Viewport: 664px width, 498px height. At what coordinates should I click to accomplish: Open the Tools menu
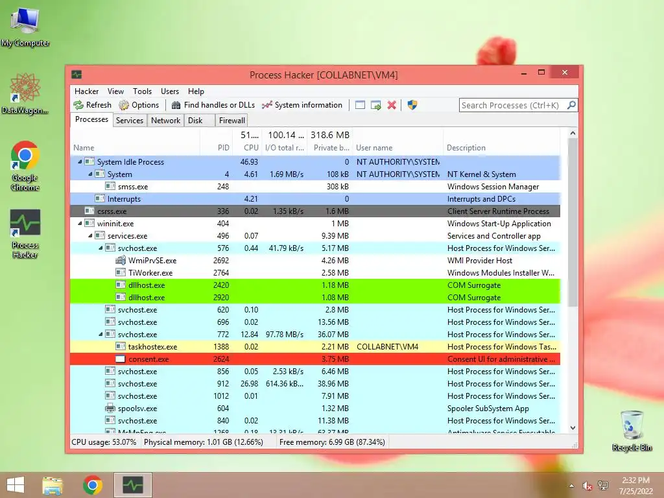[142, 91]
